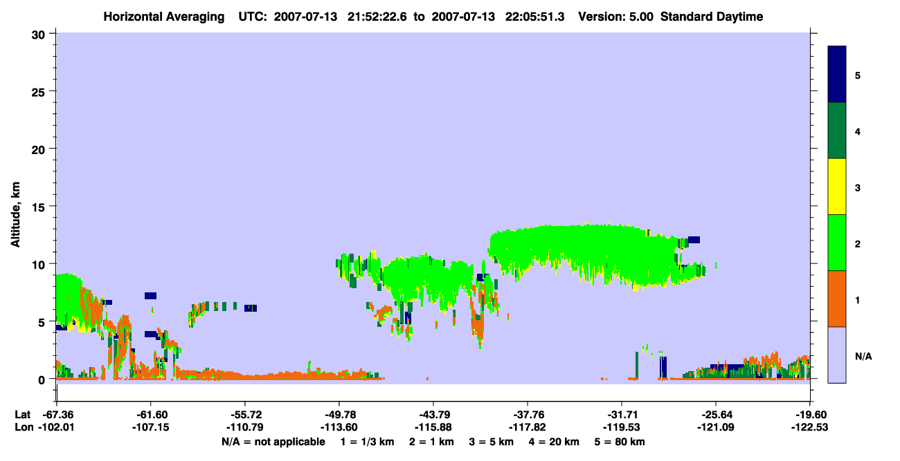The height and width of the screenshot is (461, 900).
Task: Click the longitude value -110.79
Action: click(244, 427)
